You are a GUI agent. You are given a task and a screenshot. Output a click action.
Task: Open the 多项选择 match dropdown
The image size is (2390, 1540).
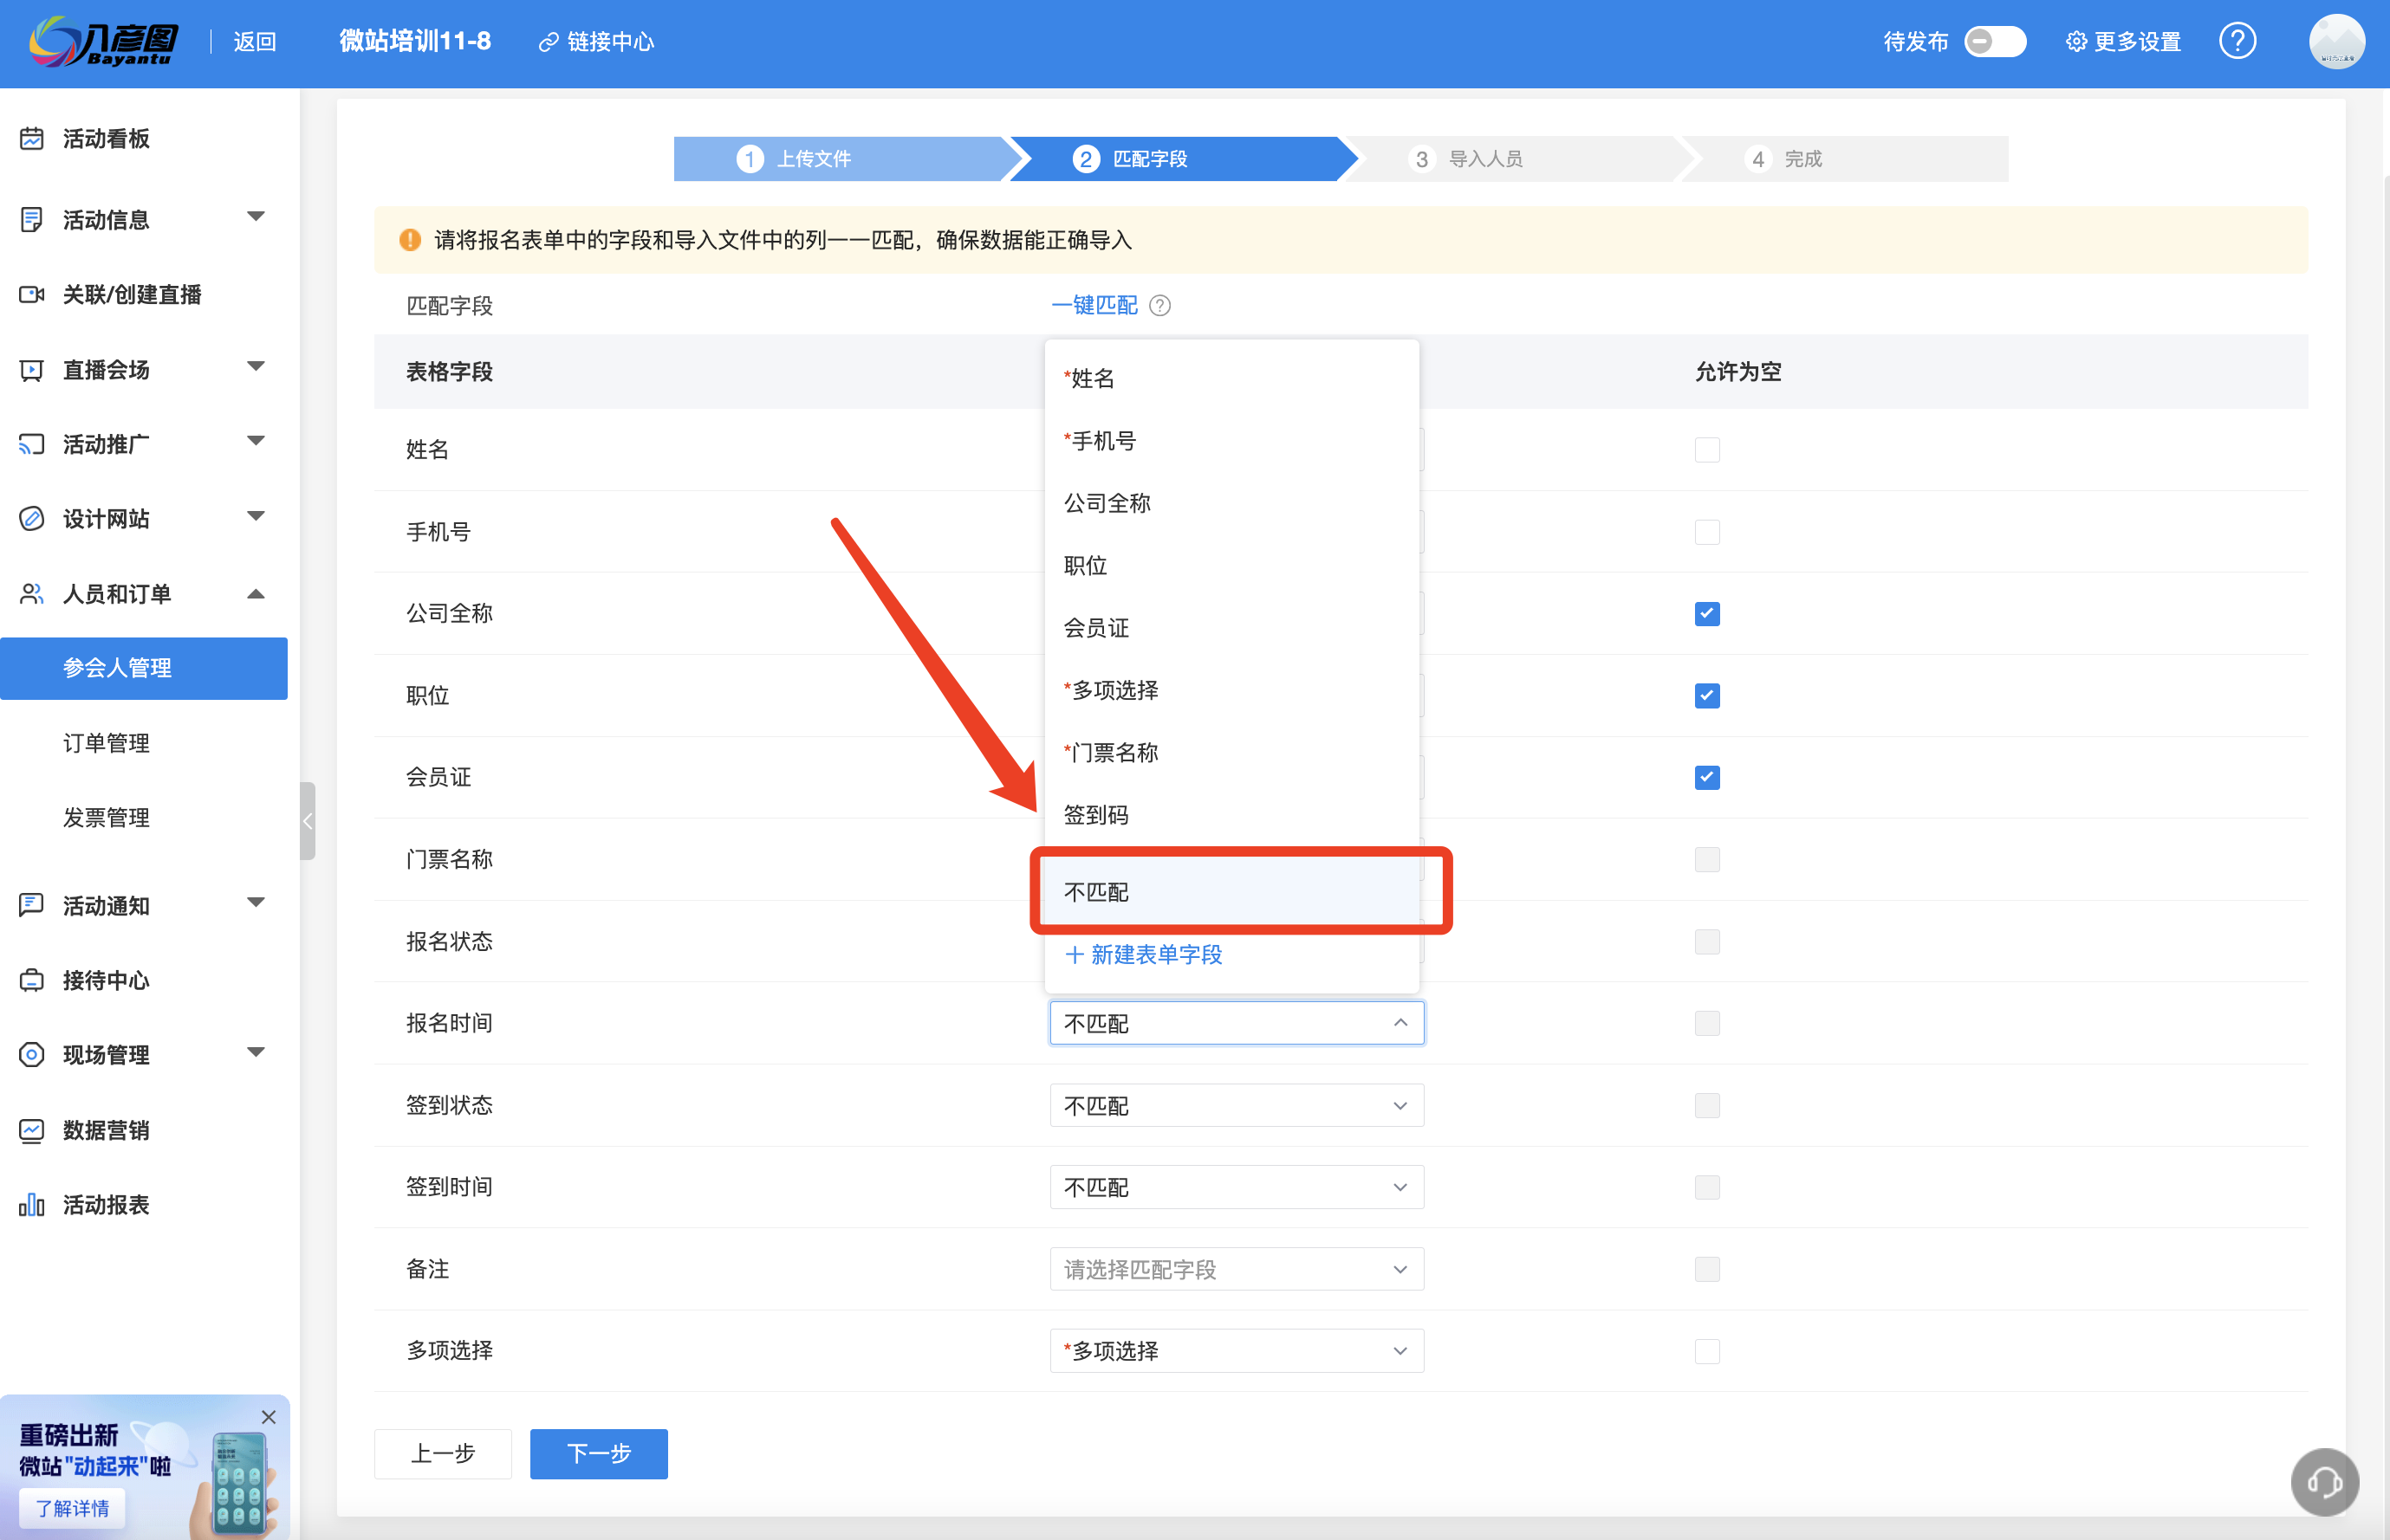tap(1237, 1351)
